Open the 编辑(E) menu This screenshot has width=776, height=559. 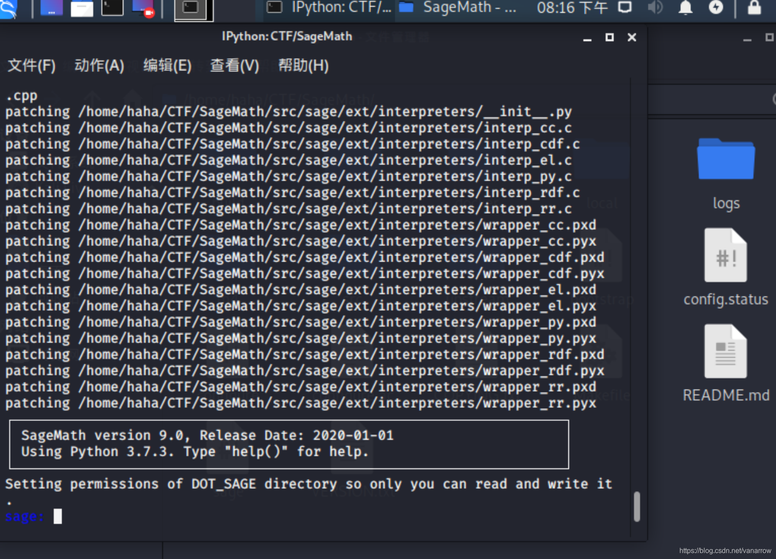[x=168, y=66]
